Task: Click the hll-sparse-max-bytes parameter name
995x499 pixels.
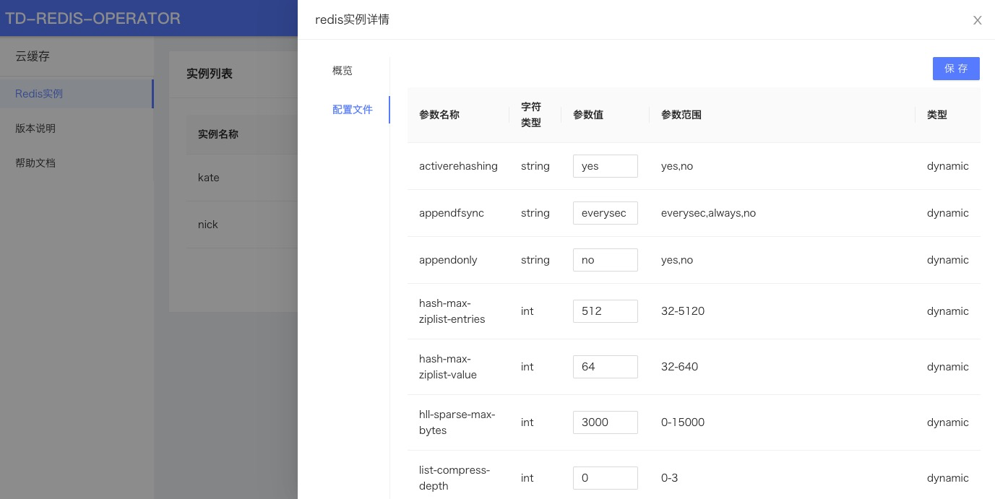Action: pyautogui.click(x=457, y=422)
